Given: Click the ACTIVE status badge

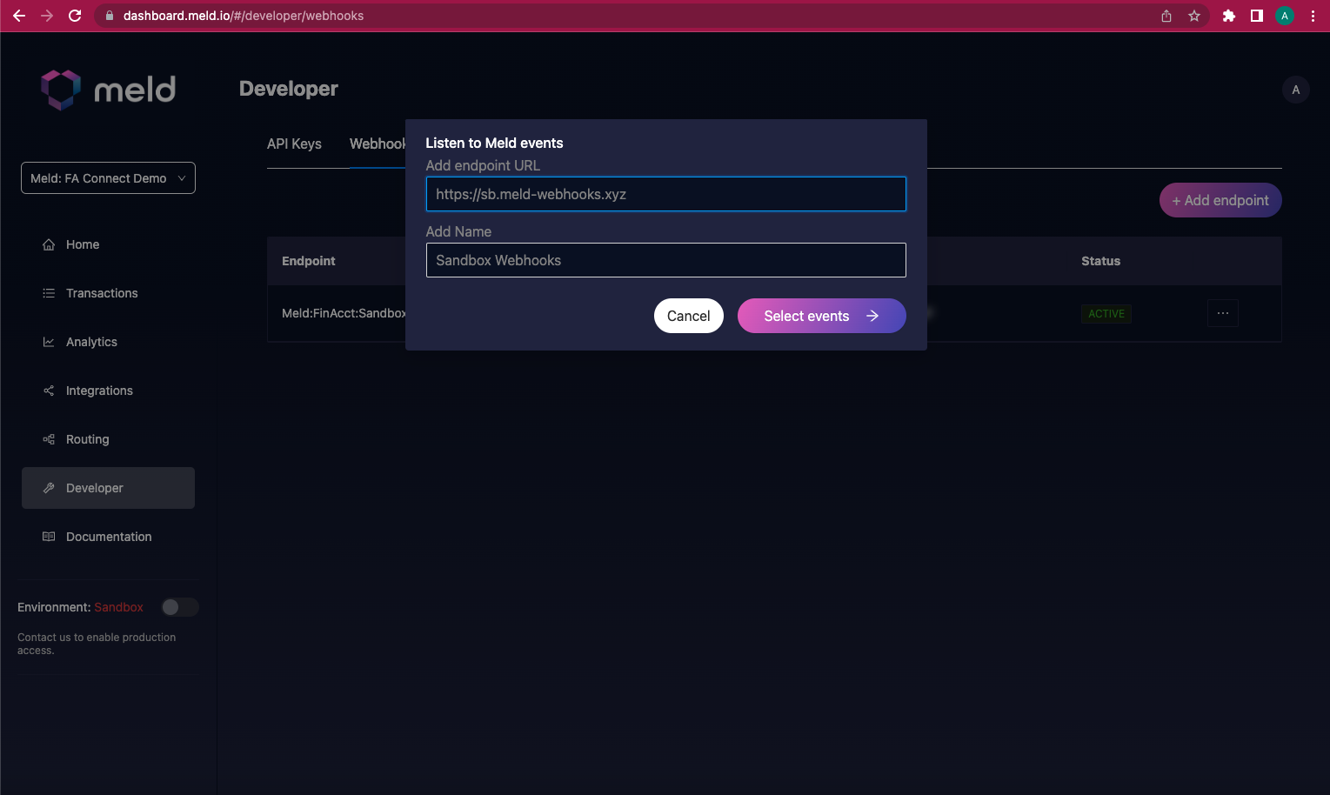Looking at the screenshot, I should tap(1106, 314).
